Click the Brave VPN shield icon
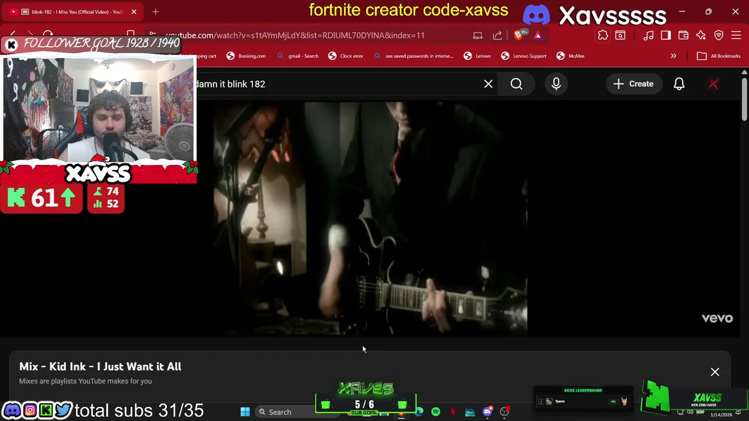The width and height of the screenshot is (749, 421). tap(719, 35)
